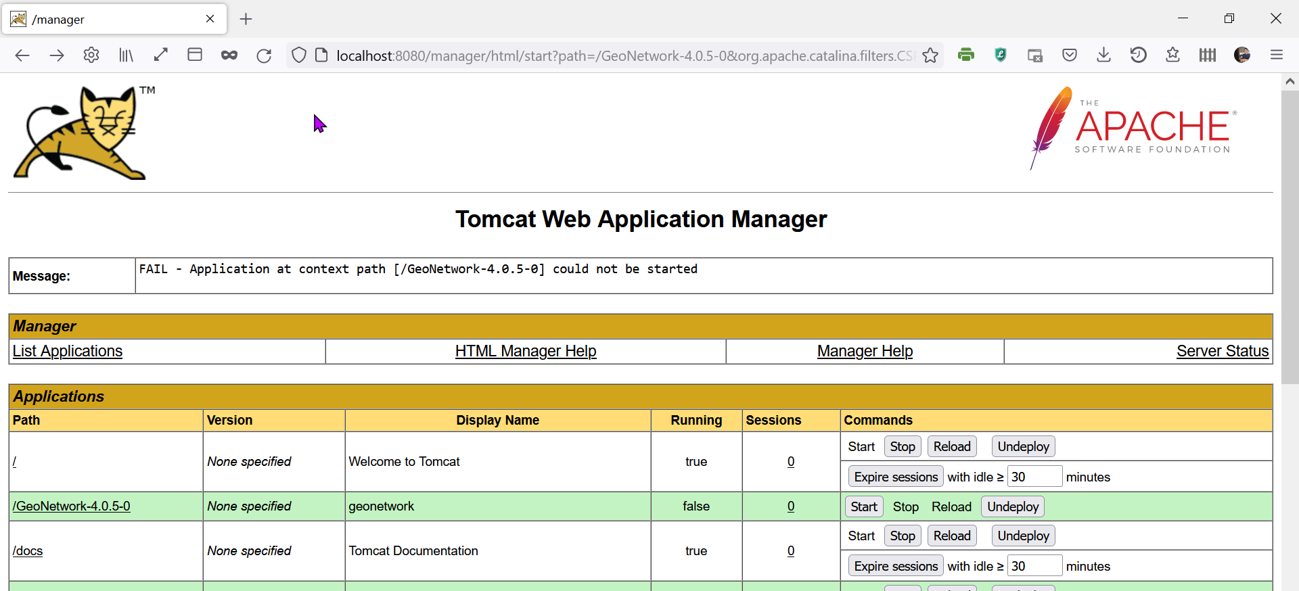Click the full screen arrows icon
Viewport: 1299px width, 591px height.
tap(160, 55)
